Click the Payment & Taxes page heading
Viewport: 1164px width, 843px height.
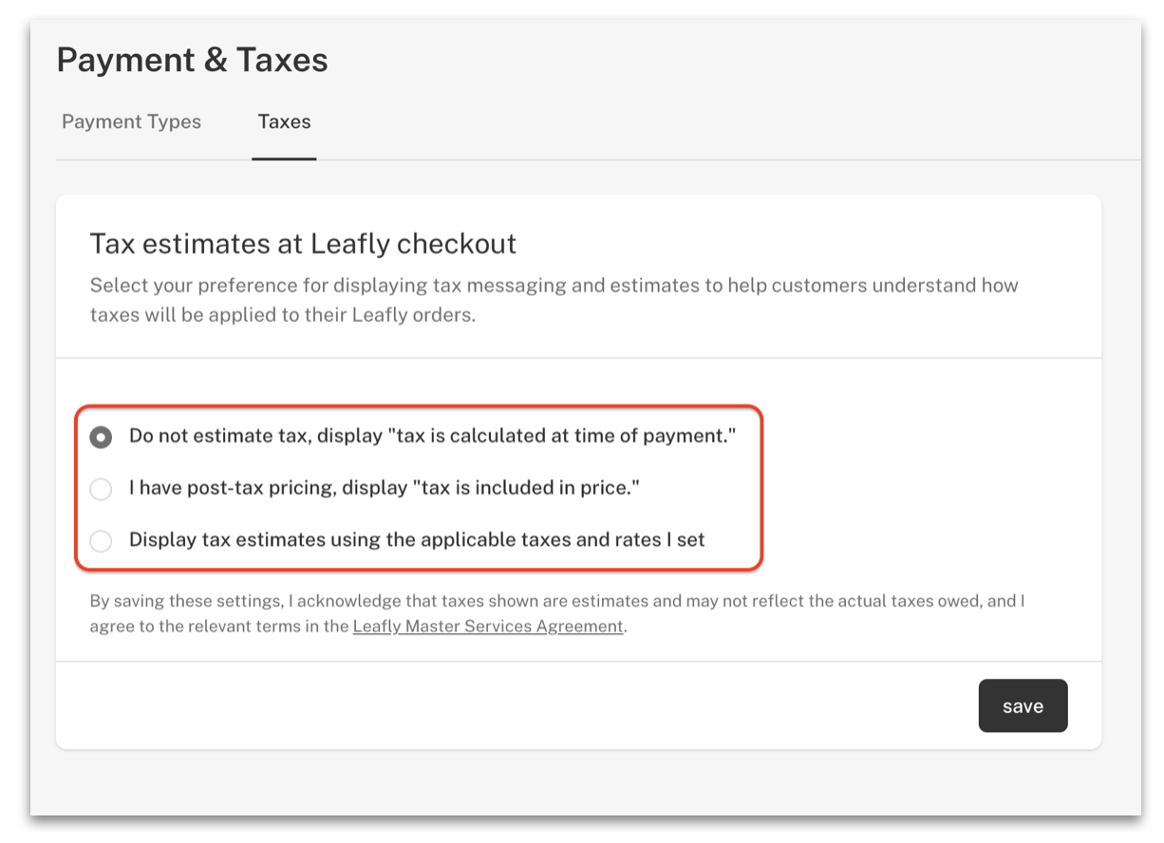coord(192,60)
